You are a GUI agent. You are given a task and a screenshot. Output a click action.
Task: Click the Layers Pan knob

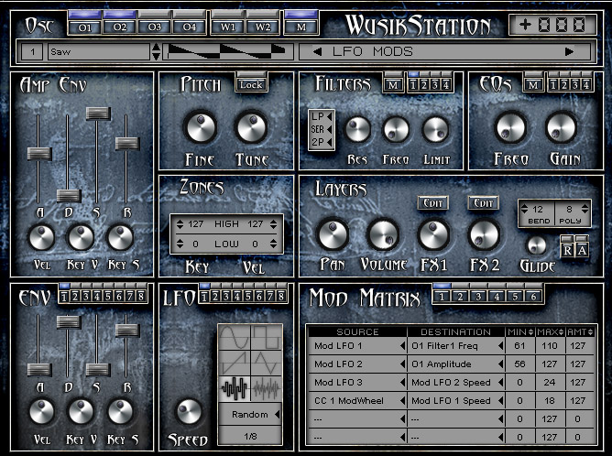point(333,234)
